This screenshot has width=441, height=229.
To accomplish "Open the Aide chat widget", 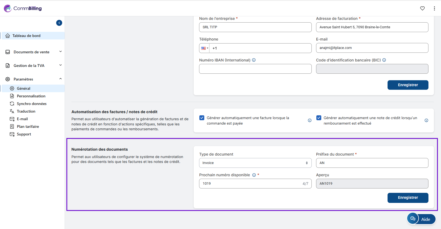I will pyautogui.click(x=421, y=219).
